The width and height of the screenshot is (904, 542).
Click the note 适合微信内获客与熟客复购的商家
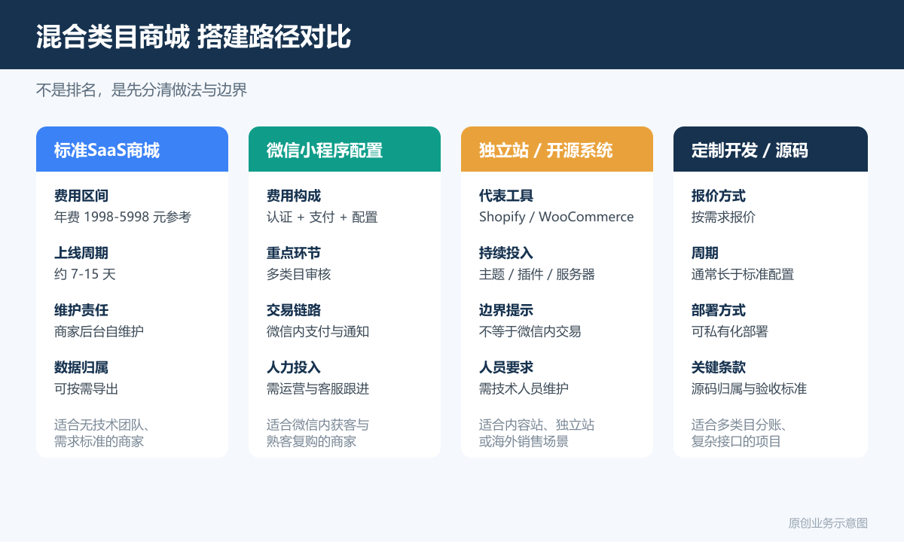point(318,433)
